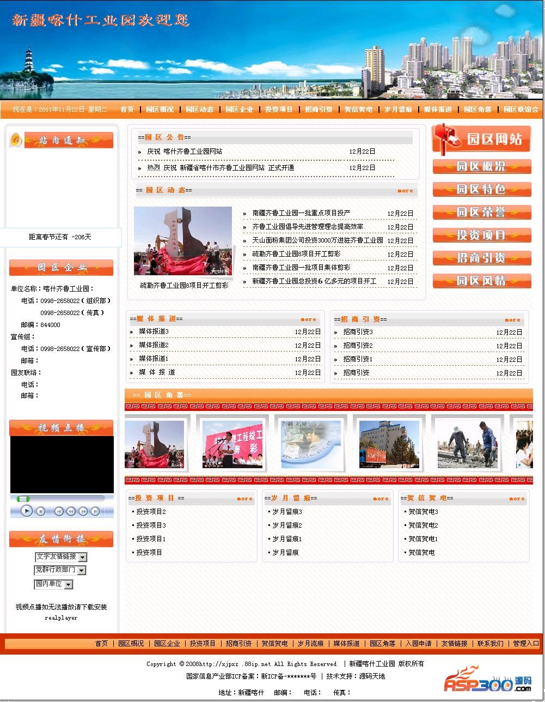Click the fast-forward button in video player
Viewport: 545px width, 702px height.
coord(83,511)
